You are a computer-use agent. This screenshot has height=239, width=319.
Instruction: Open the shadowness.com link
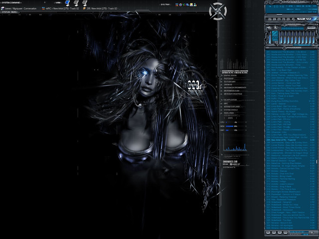pyautogui.click(x=230, y=161)
